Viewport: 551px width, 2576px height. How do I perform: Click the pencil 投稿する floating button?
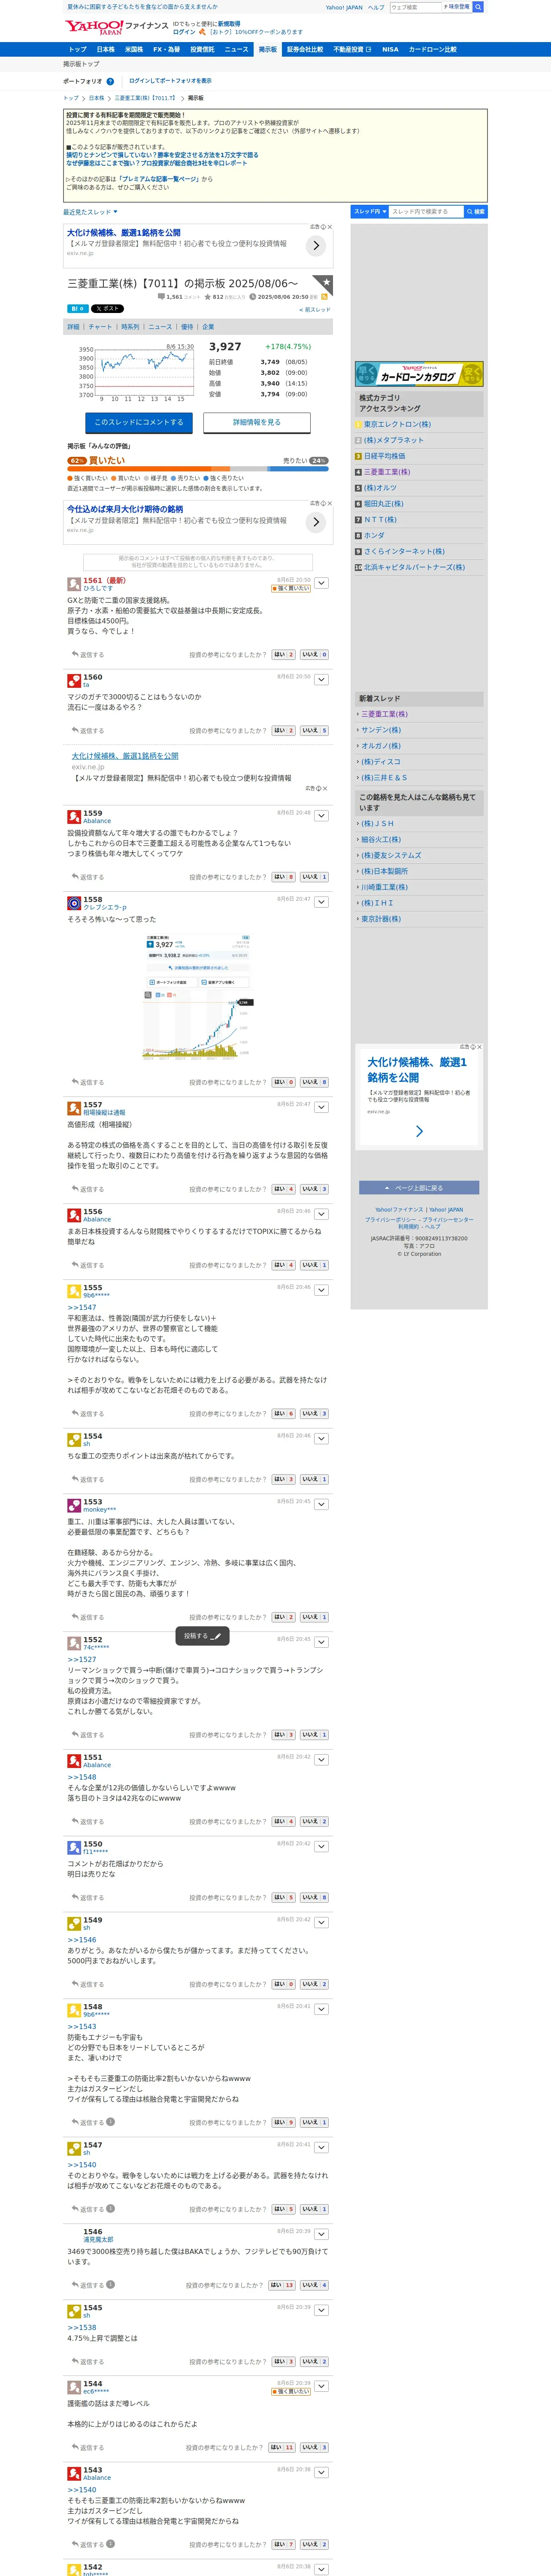pos(203,1636)
